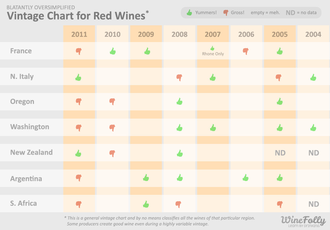Click the 2007 column header

213,34
